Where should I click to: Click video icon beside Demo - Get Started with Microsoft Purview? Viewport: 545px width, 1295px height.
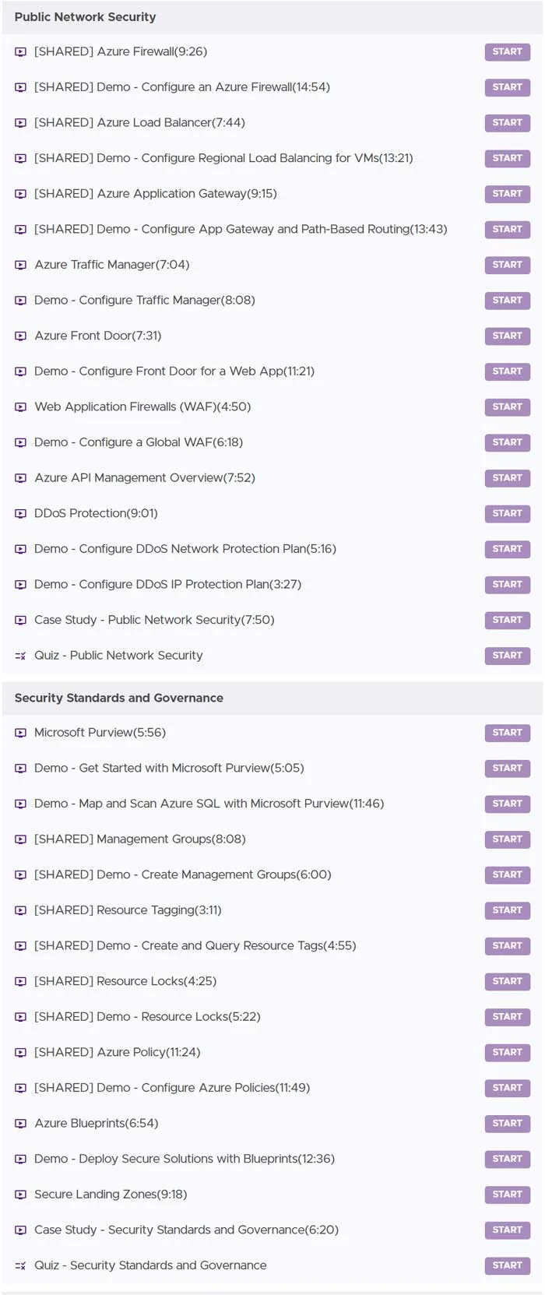click(21, 769)
